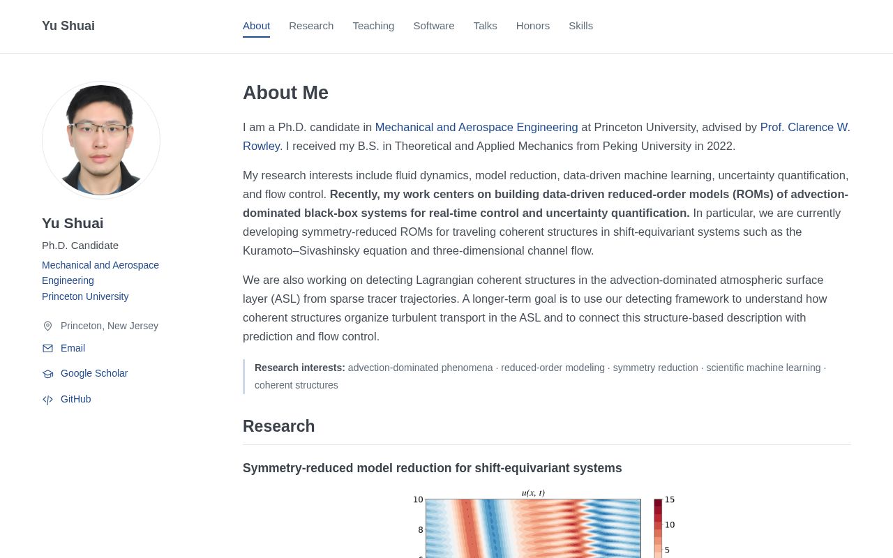Click the Yu Shuai site title in header
The height and width of the screenshot is (558, 893).
pos(68,26)
